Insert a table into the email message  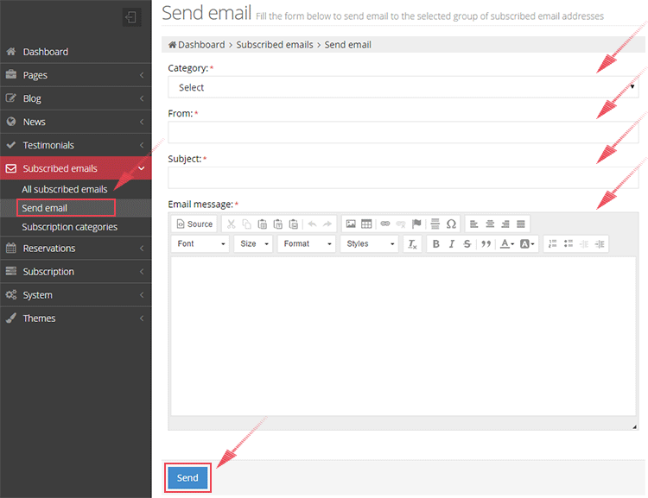pyautogui.click(x=366, y=224)
